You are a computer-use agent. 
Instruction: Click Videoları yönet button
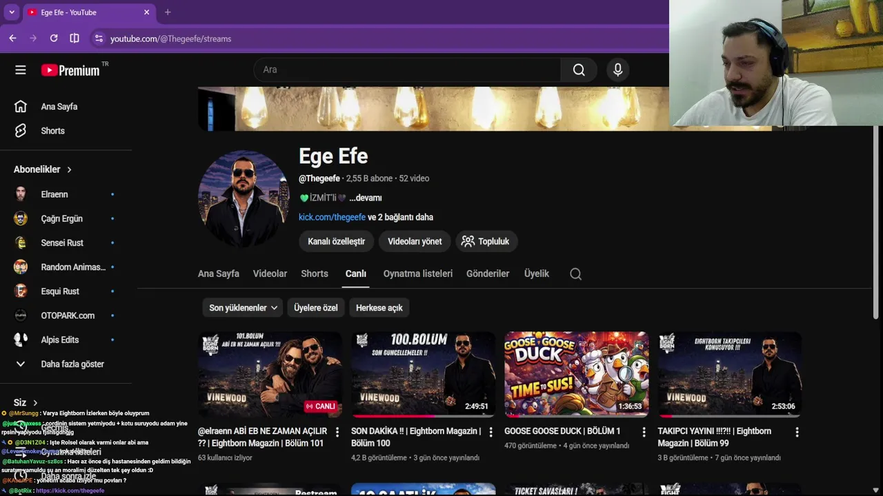pyautogui.click(x=415, y=241)
